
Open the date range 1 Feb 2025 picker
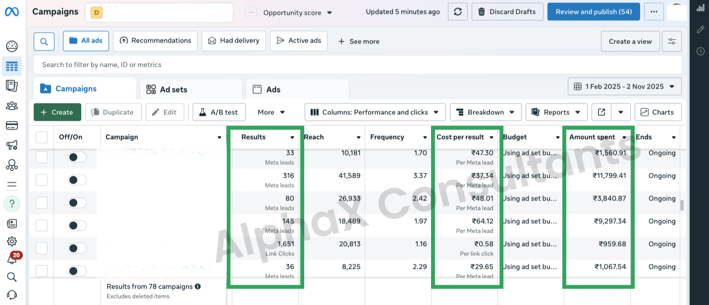point(624,87)
